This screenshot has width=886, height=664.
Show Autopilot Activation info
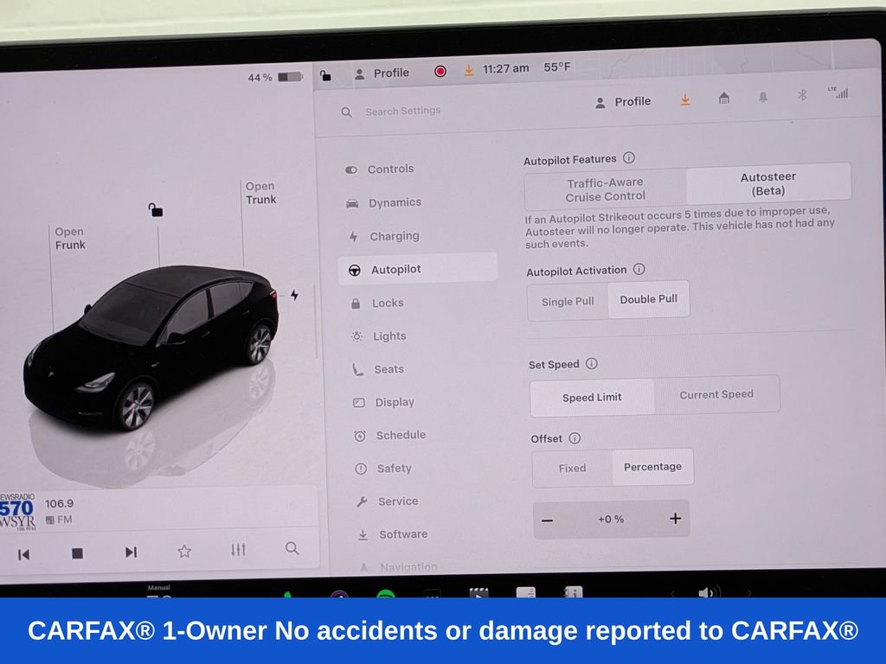click(x=639, y=270)
